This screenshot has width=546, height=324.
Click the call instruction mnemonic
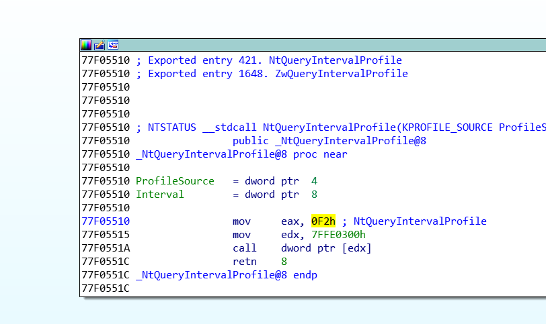click(x=244, y=248)
